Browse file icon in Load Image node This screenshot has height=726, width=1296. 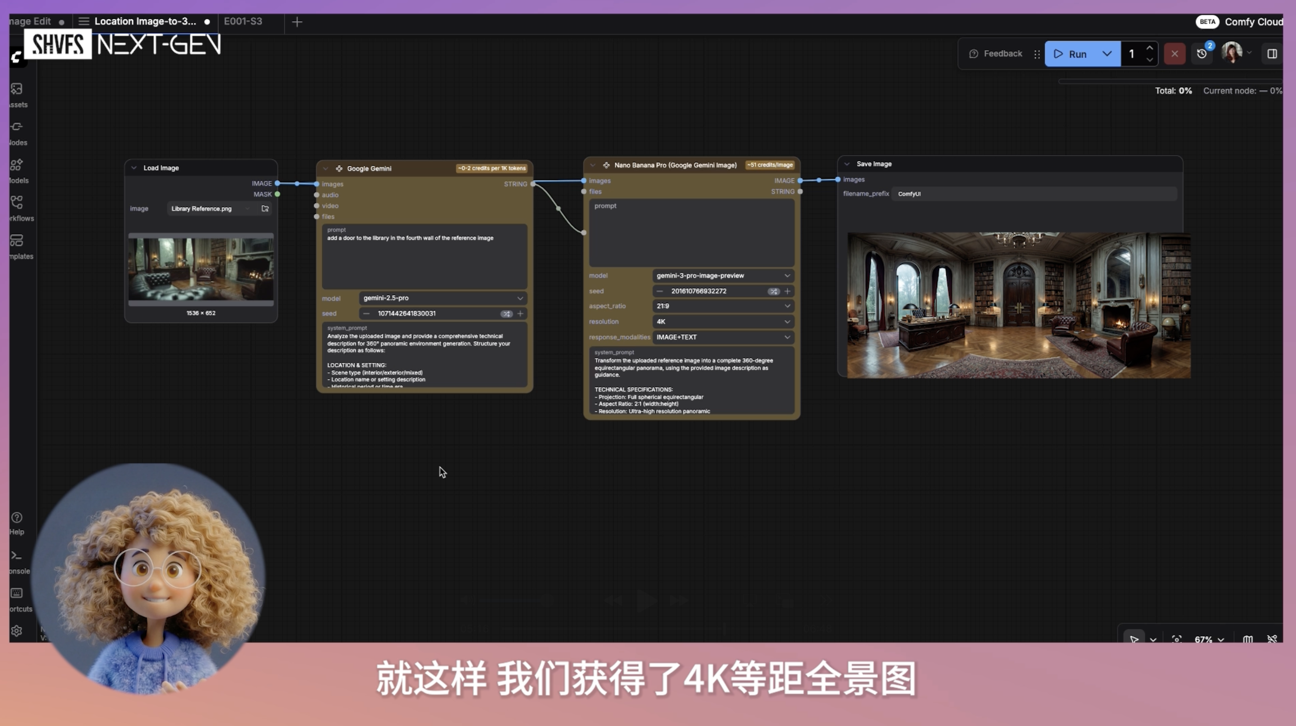click(x=265, y=209)
